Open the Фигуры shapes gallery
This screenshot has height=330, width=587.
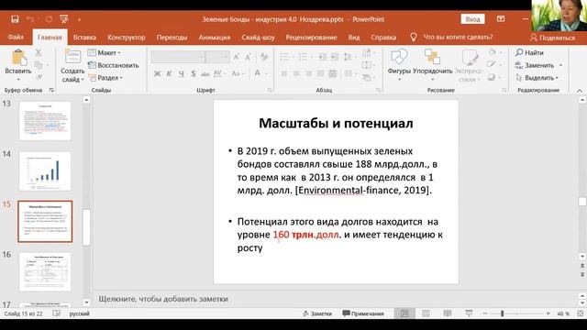pyautogui.click(x=399, y=65)
